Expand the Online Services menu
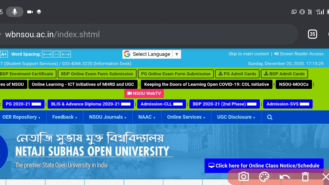329x185 pixels. 186,117
